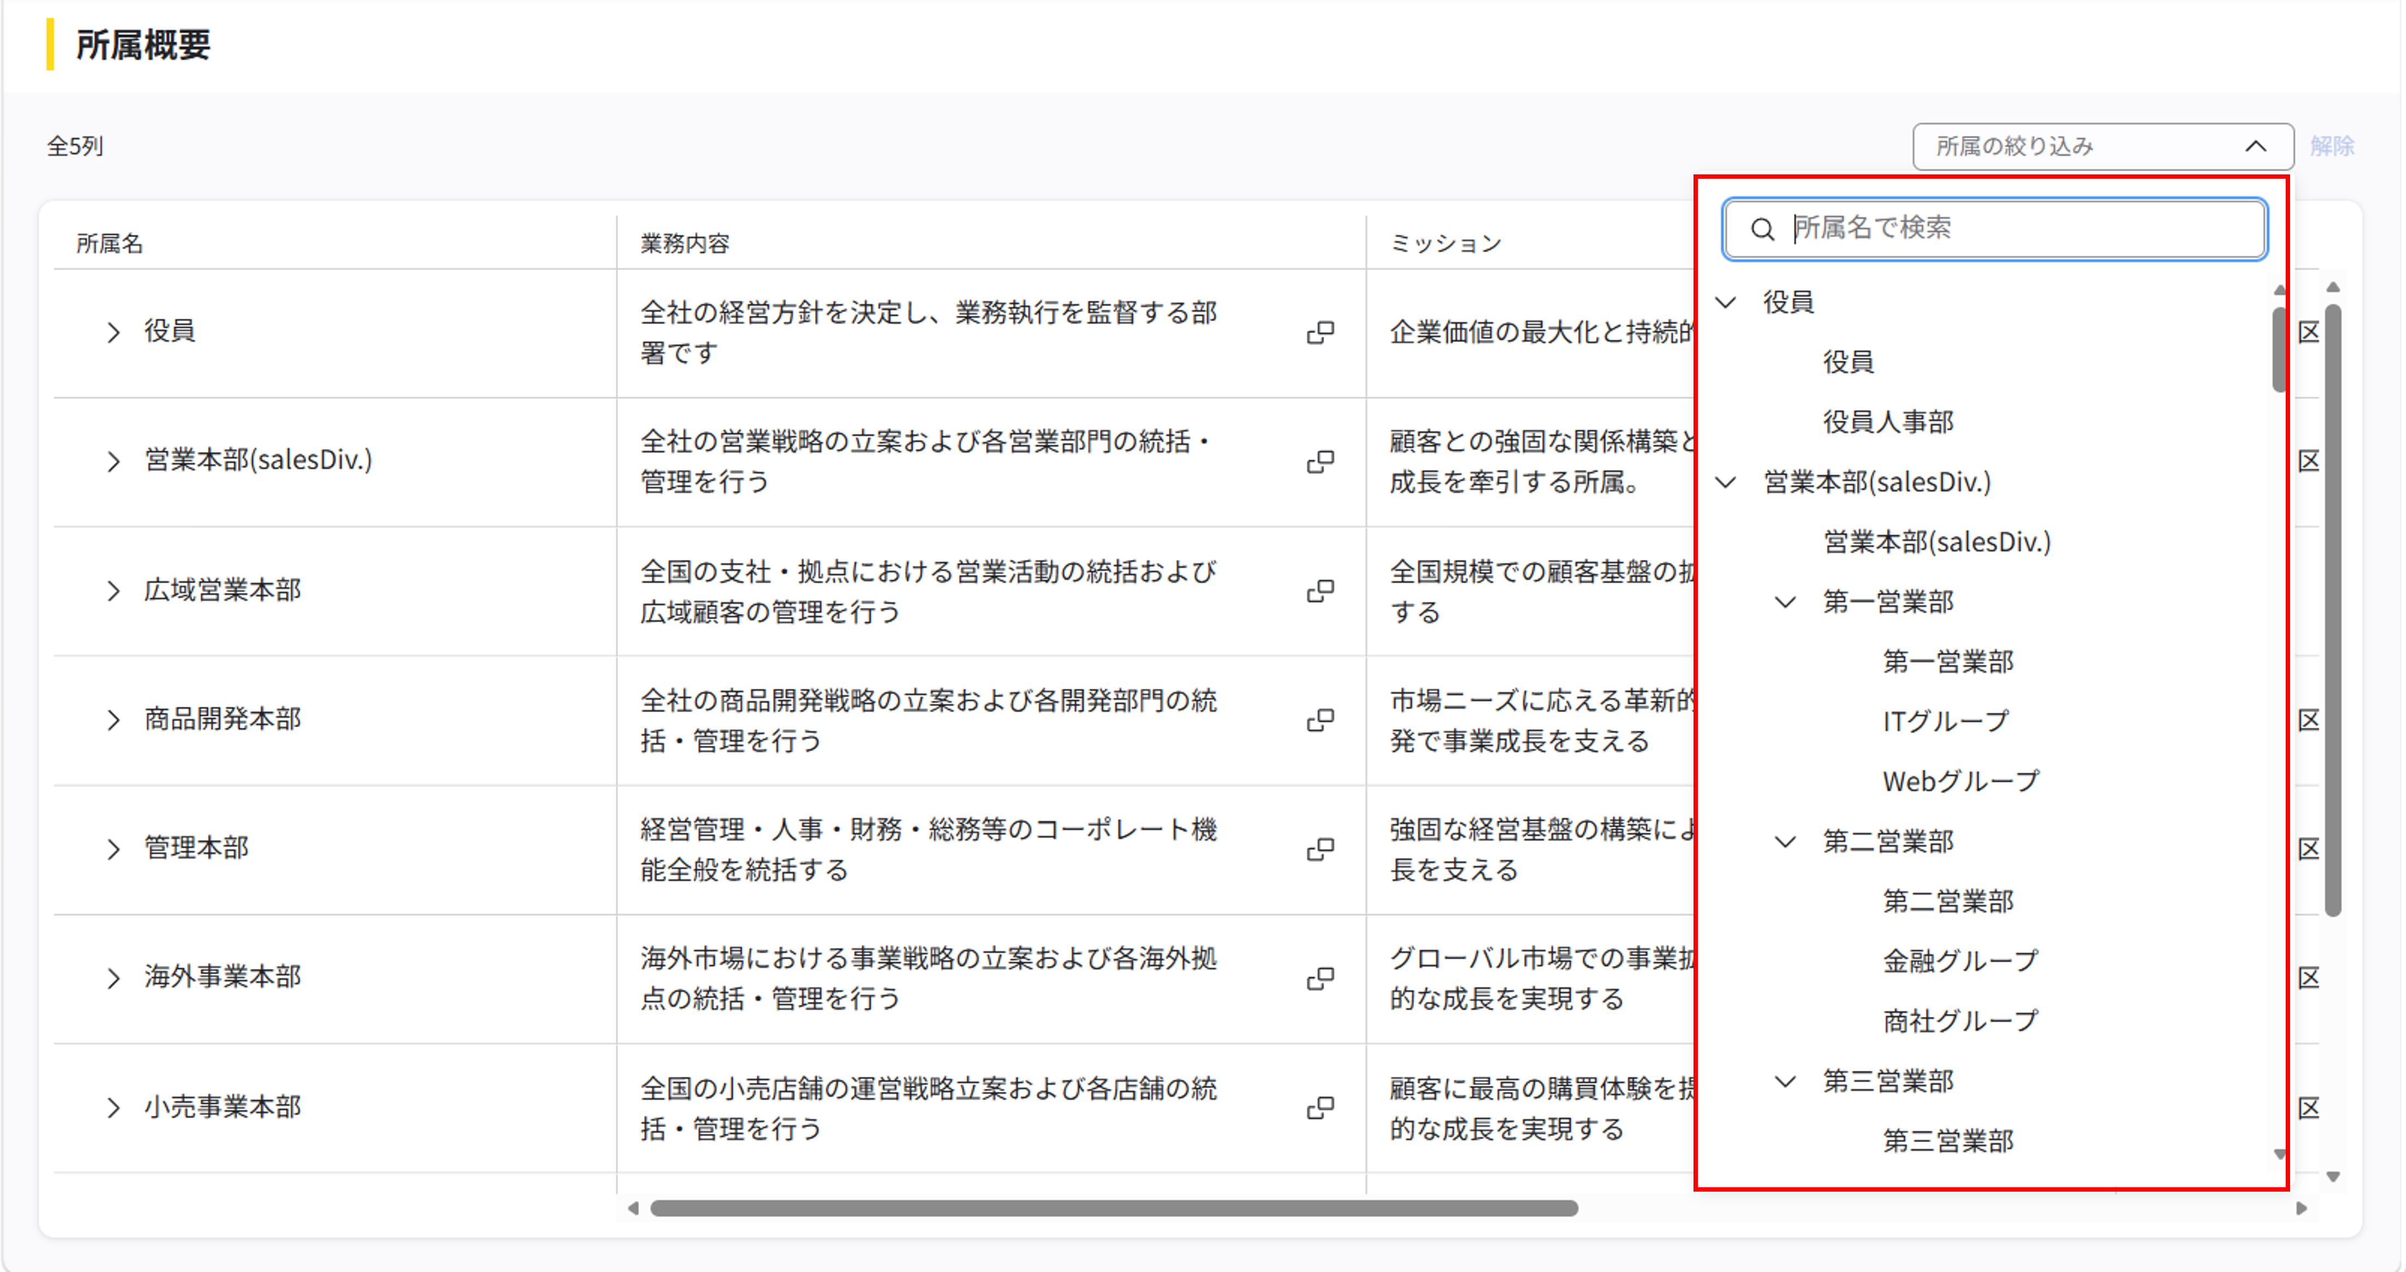This screenshot has height=1272, width=2406.
Task: Click the table's vertical scrollbar thumb
Action: point(2333,611)
